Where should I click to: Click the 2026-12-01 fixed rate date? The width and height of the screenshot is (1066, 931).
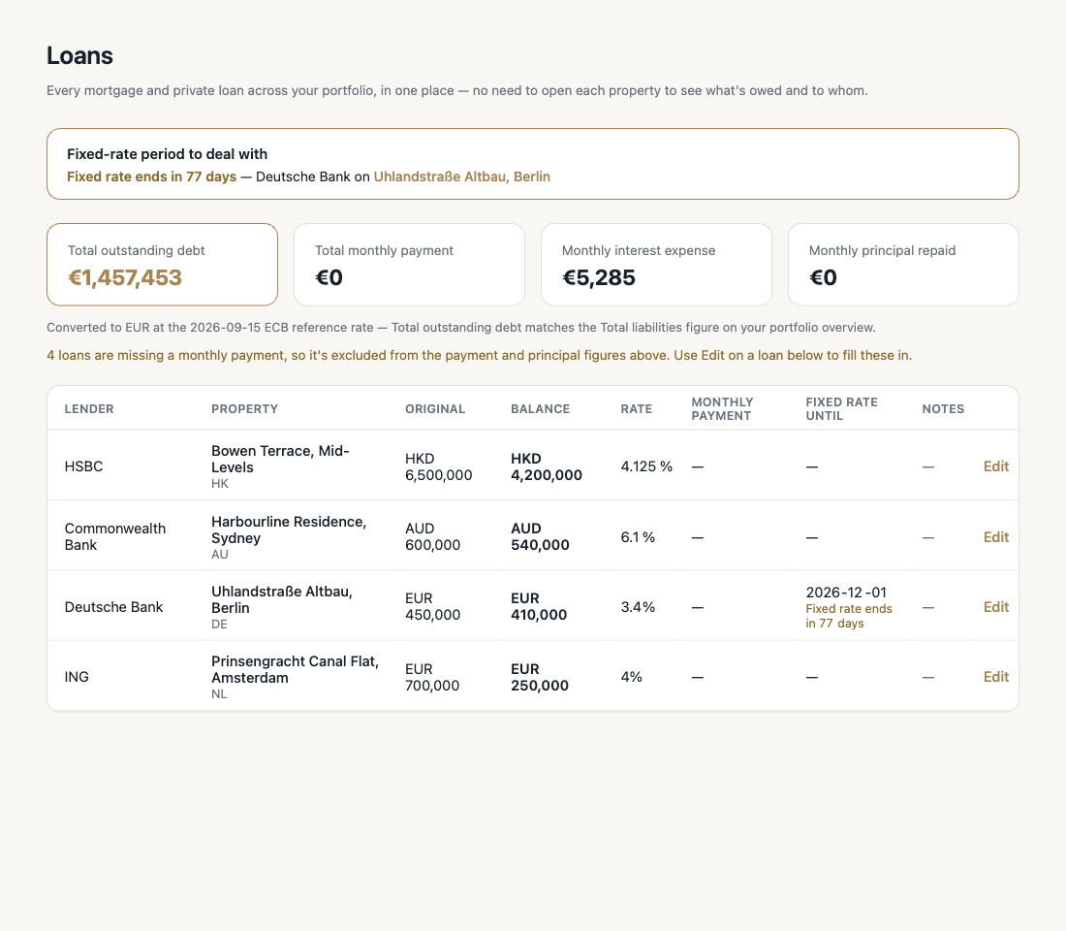click(x=846, y=593)
